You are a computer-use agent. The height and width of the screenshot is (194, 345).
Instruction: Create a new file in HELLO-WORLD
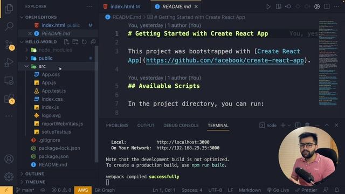tap(66, 42)
